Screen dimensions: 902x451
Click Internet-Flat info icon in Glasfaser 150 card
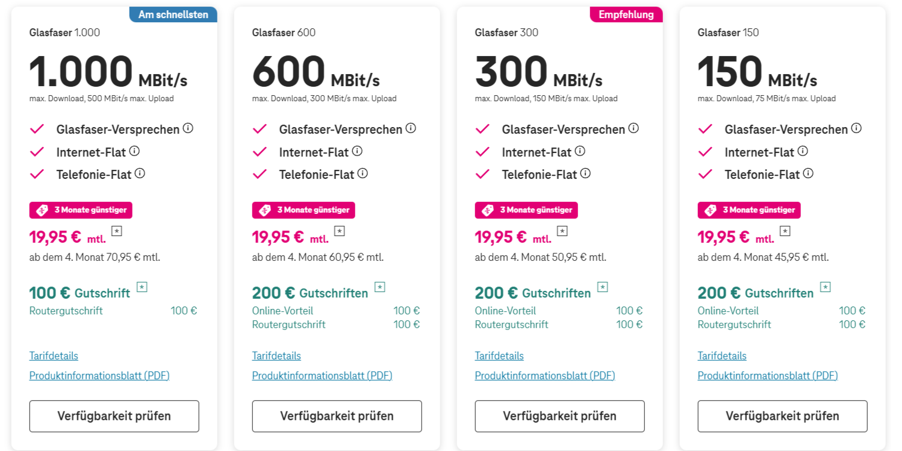click(803, 151)
